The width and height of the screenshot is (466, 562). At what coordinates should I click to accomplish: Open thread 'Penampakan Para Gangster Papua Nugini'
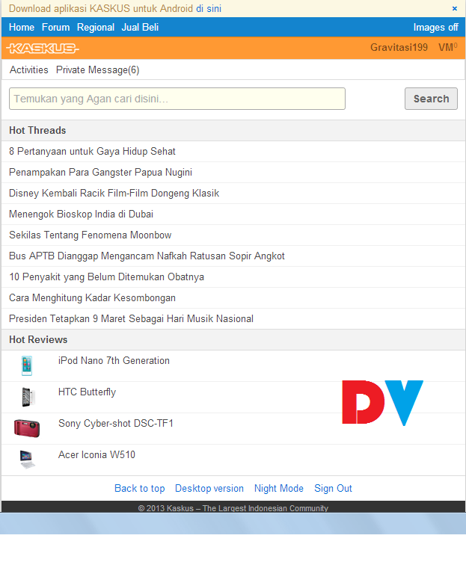(100, 173)
